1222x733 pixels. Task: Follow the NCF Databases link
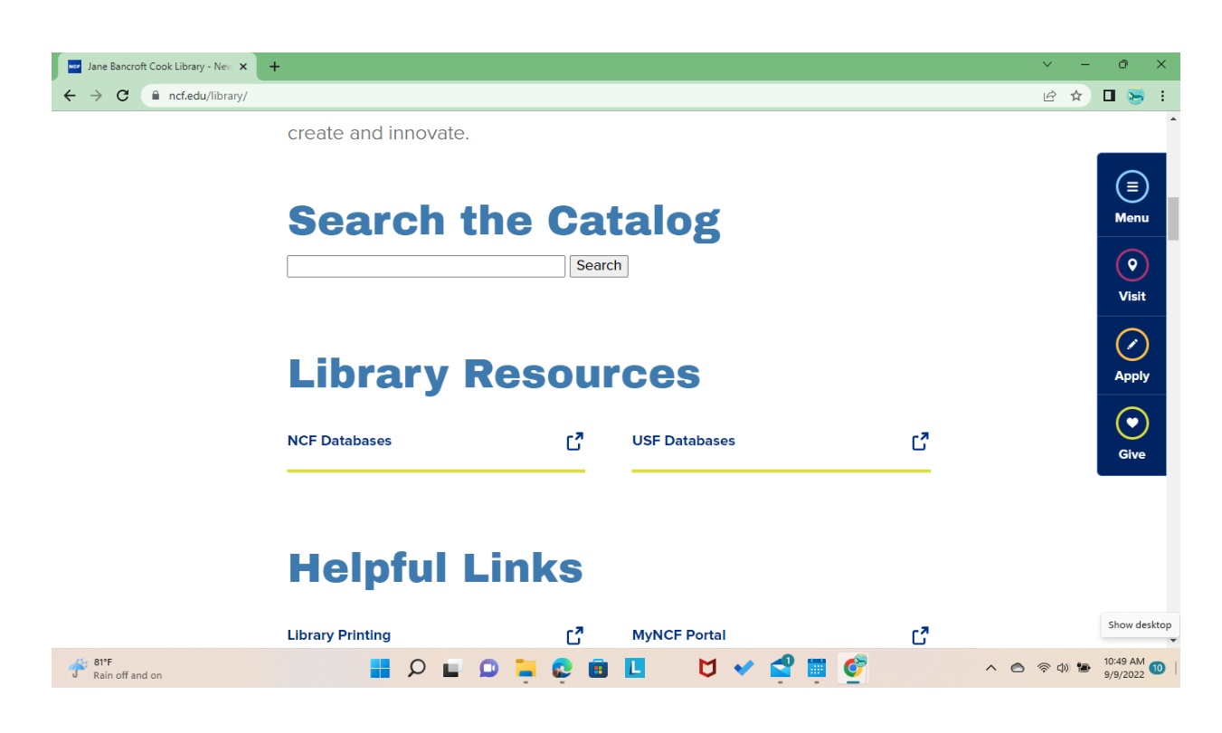tap(339, 441)
